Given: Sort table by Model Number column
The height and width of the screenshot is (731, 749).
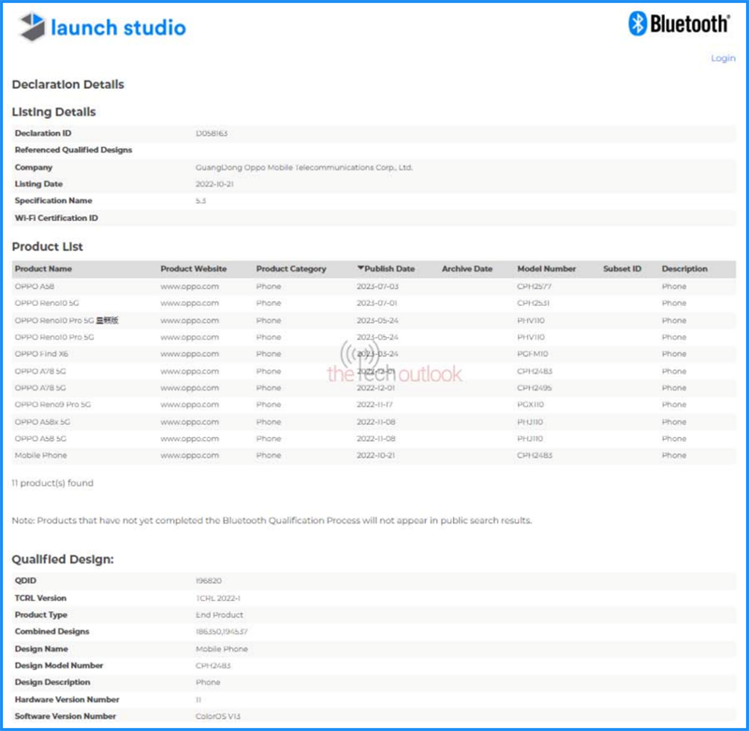Looking at the screenshot, I should click(547, 269).
